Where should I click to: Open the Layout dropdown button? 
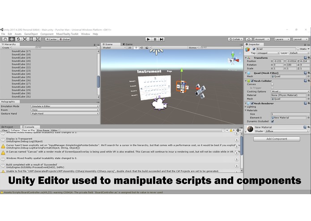coord(300,39)
